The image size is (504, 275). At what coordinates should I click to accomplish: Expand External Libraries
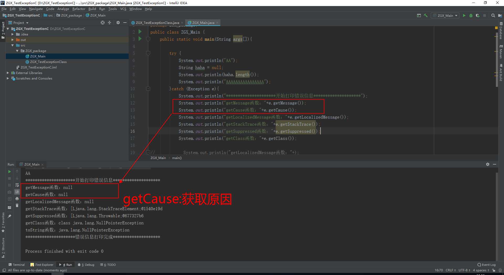(x=8, y=73)
